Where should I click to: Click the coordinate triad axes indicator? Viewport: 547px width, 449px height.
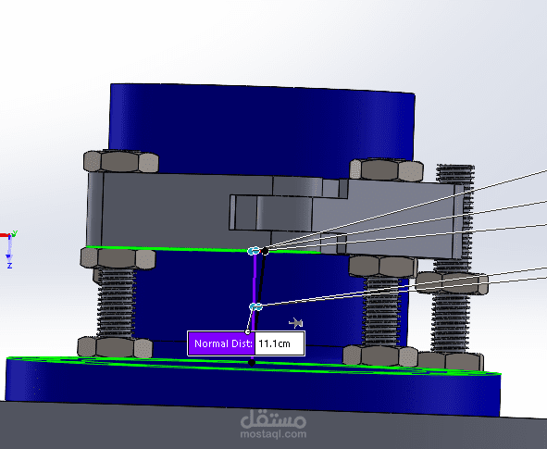coord(8,249)
